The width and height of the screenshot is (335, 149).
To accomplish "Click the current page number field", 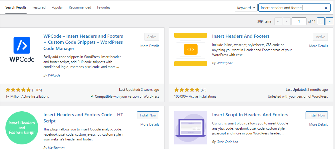I will (299, 21).
